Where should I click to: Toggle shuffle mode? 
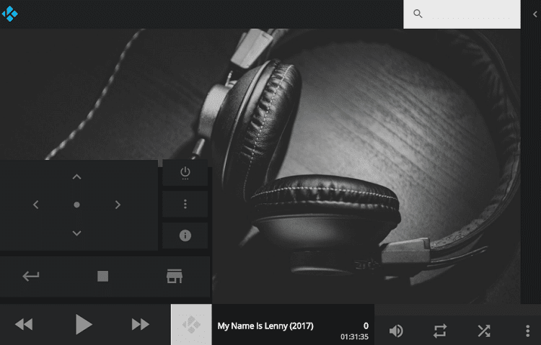click(x=483, y=331)
